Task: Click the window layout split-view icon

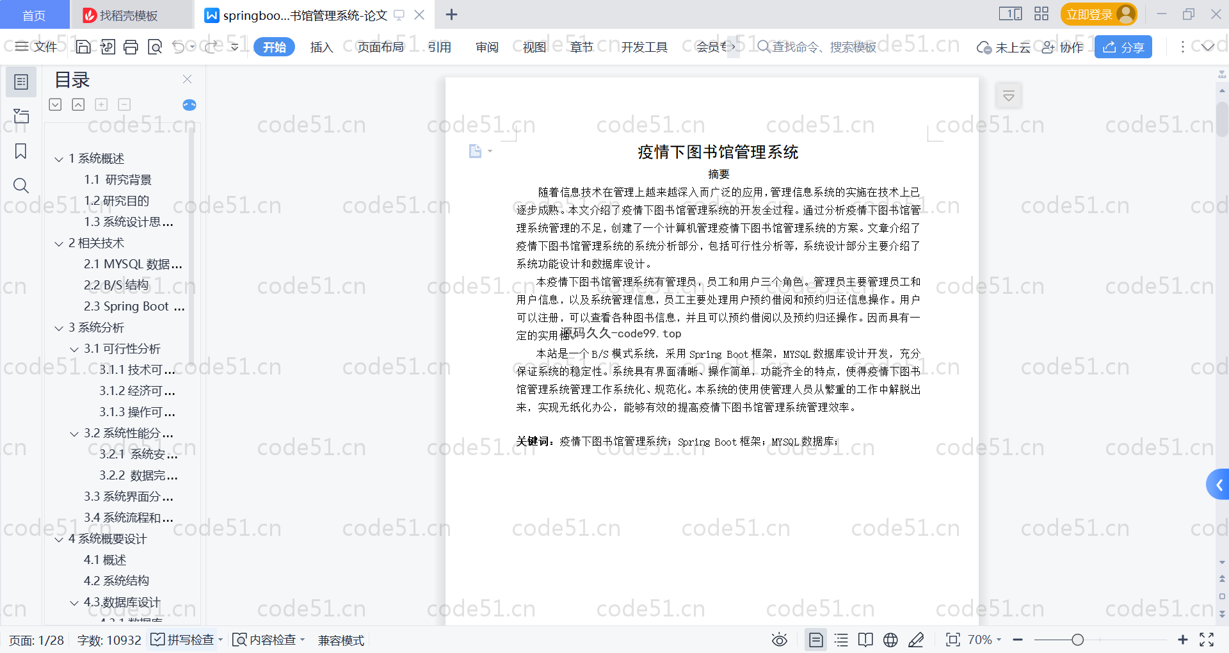Action: [x=1010, y=13]
